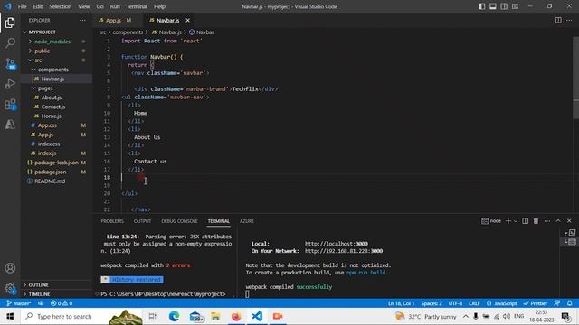Open the Explorer view in activity bar
This screenshot has width=579, height=325.
tap(10, 23)
